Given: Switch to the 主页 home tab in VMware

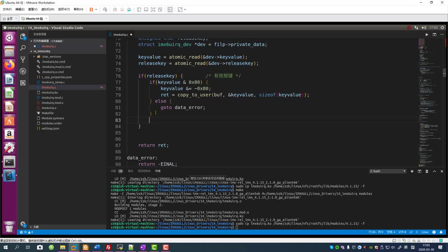Looking at the screenshot, I should tap(9, 19).
